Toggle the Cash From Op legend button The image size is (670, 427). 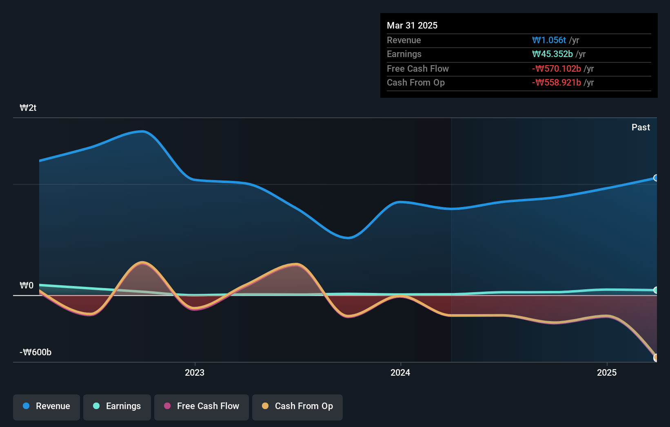coord(297,407)
